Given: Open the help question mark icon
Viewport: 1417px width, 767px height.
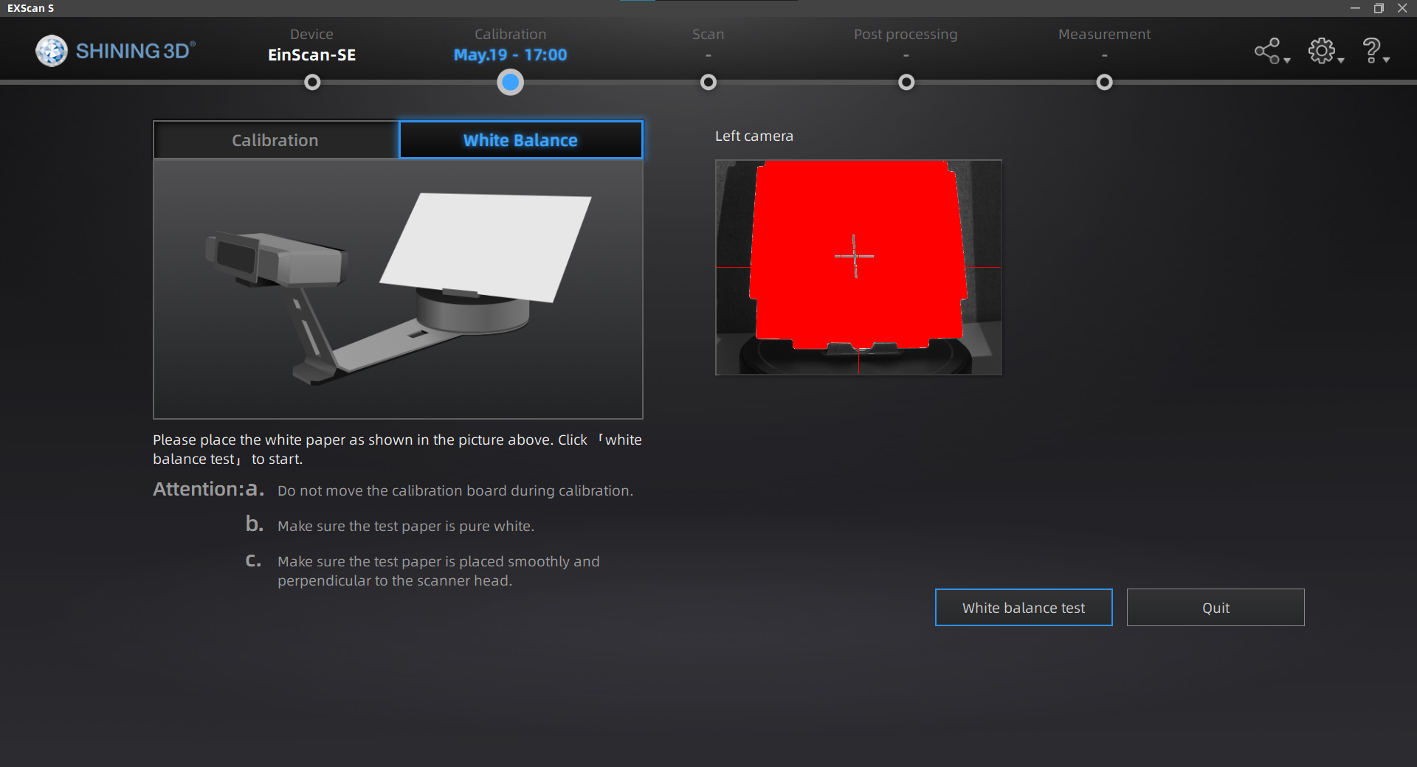Looking at the screenshot, I should [x=1371, y=49].
